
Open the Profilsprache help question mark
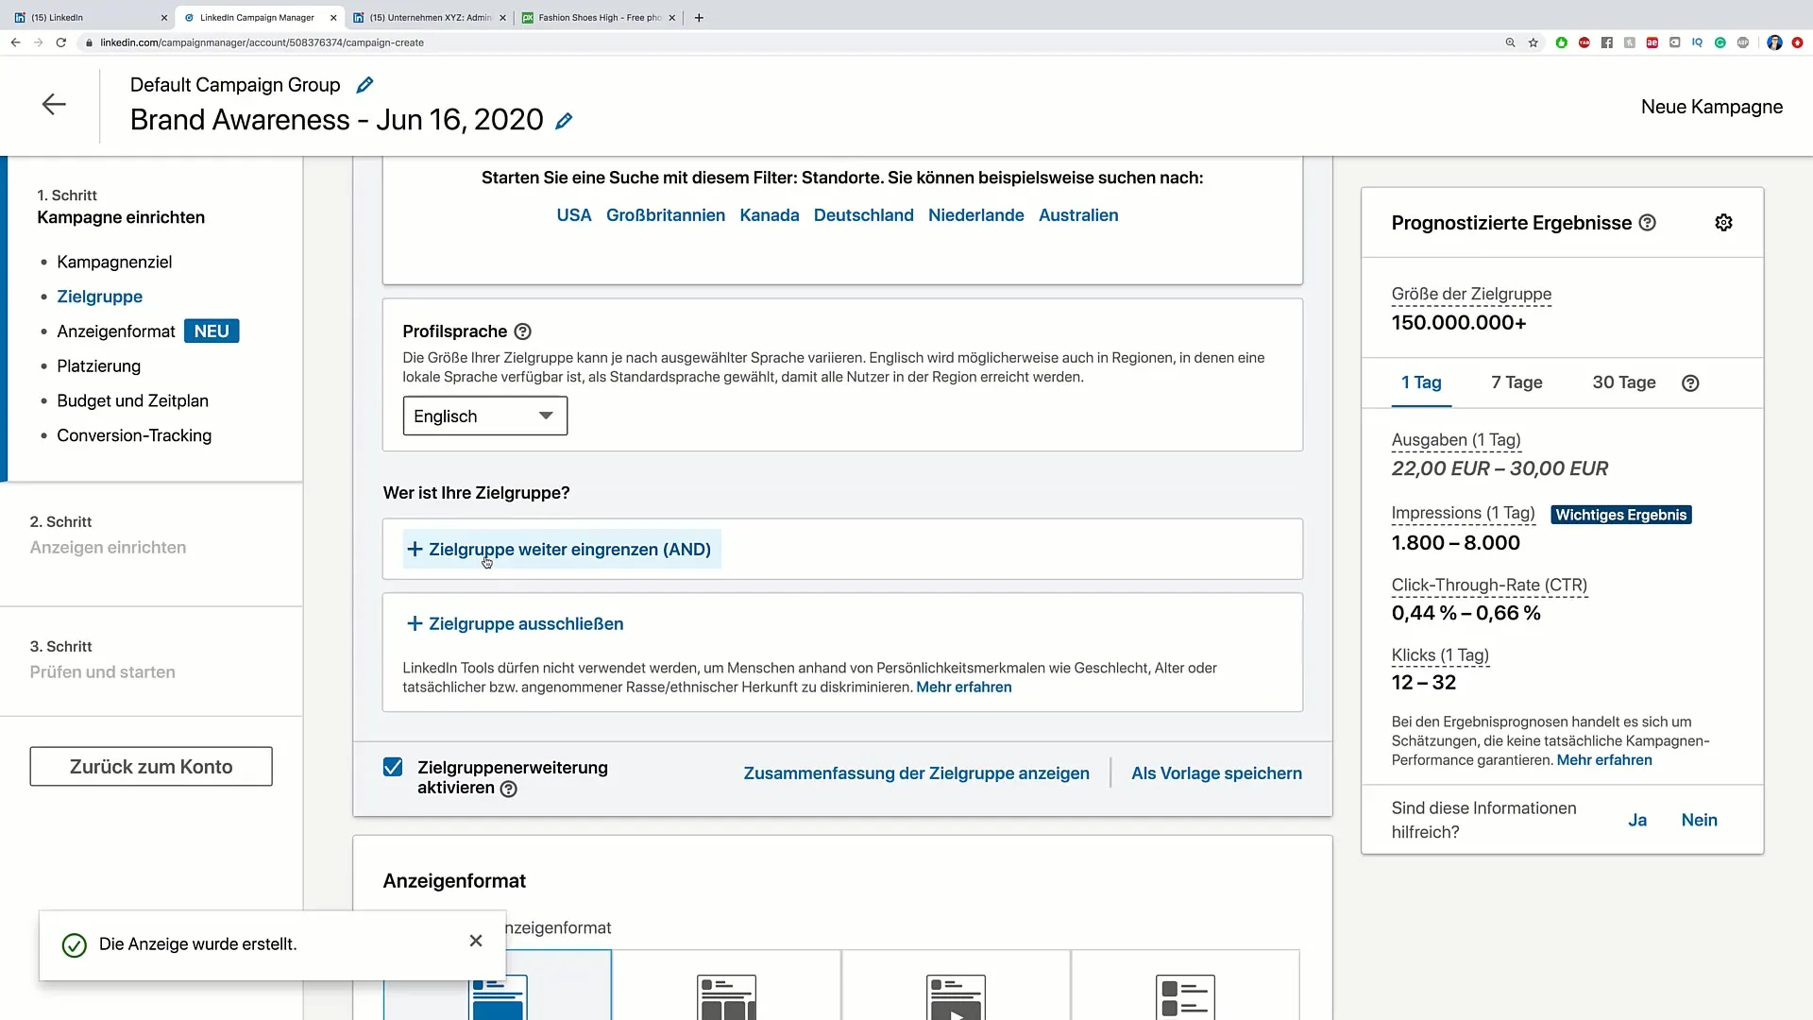point(522,331)
